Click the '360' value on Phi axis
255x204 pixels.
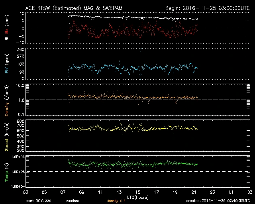click(21, 49)
